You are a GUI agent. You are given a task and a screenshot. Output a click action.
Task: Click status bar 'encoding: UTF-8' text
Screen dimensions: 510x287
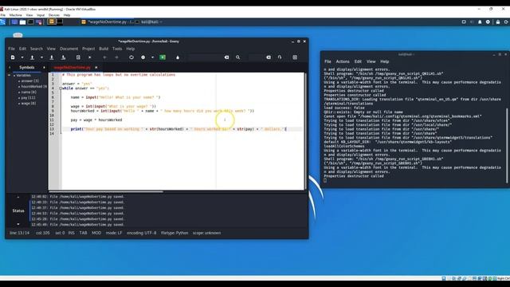[x=142, y=233]
